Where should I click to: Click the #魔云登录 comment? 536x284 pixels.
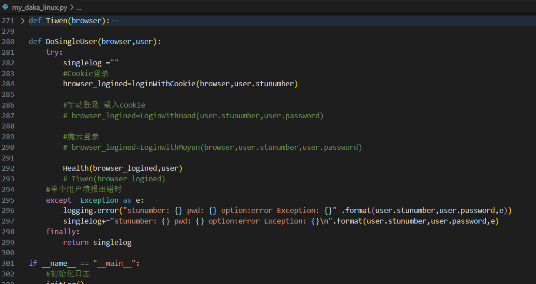(x=81, y=136)
